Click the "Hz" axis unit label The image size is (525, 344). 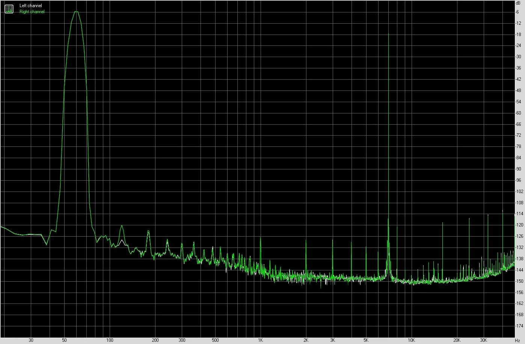(x=517, y=340)
